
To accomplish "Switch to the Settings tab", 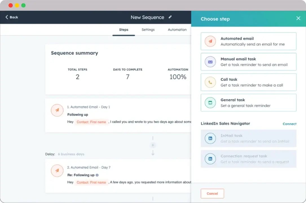I will pyautogui.click(x=148, y=29).
